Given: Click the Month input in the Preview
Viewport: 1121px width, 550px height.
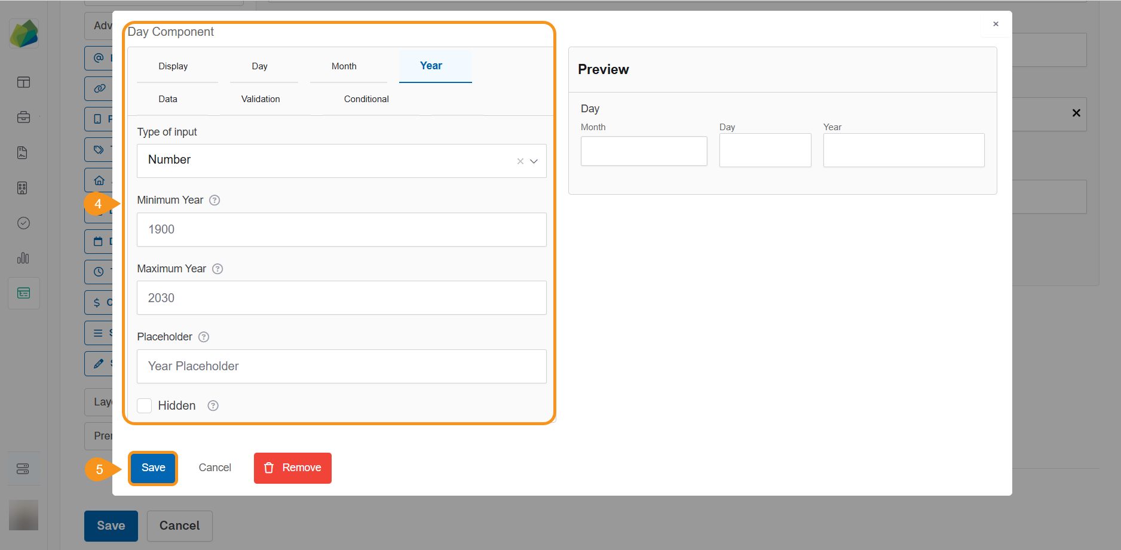Looking at the screenshot, I should click(x=644, y=150).
